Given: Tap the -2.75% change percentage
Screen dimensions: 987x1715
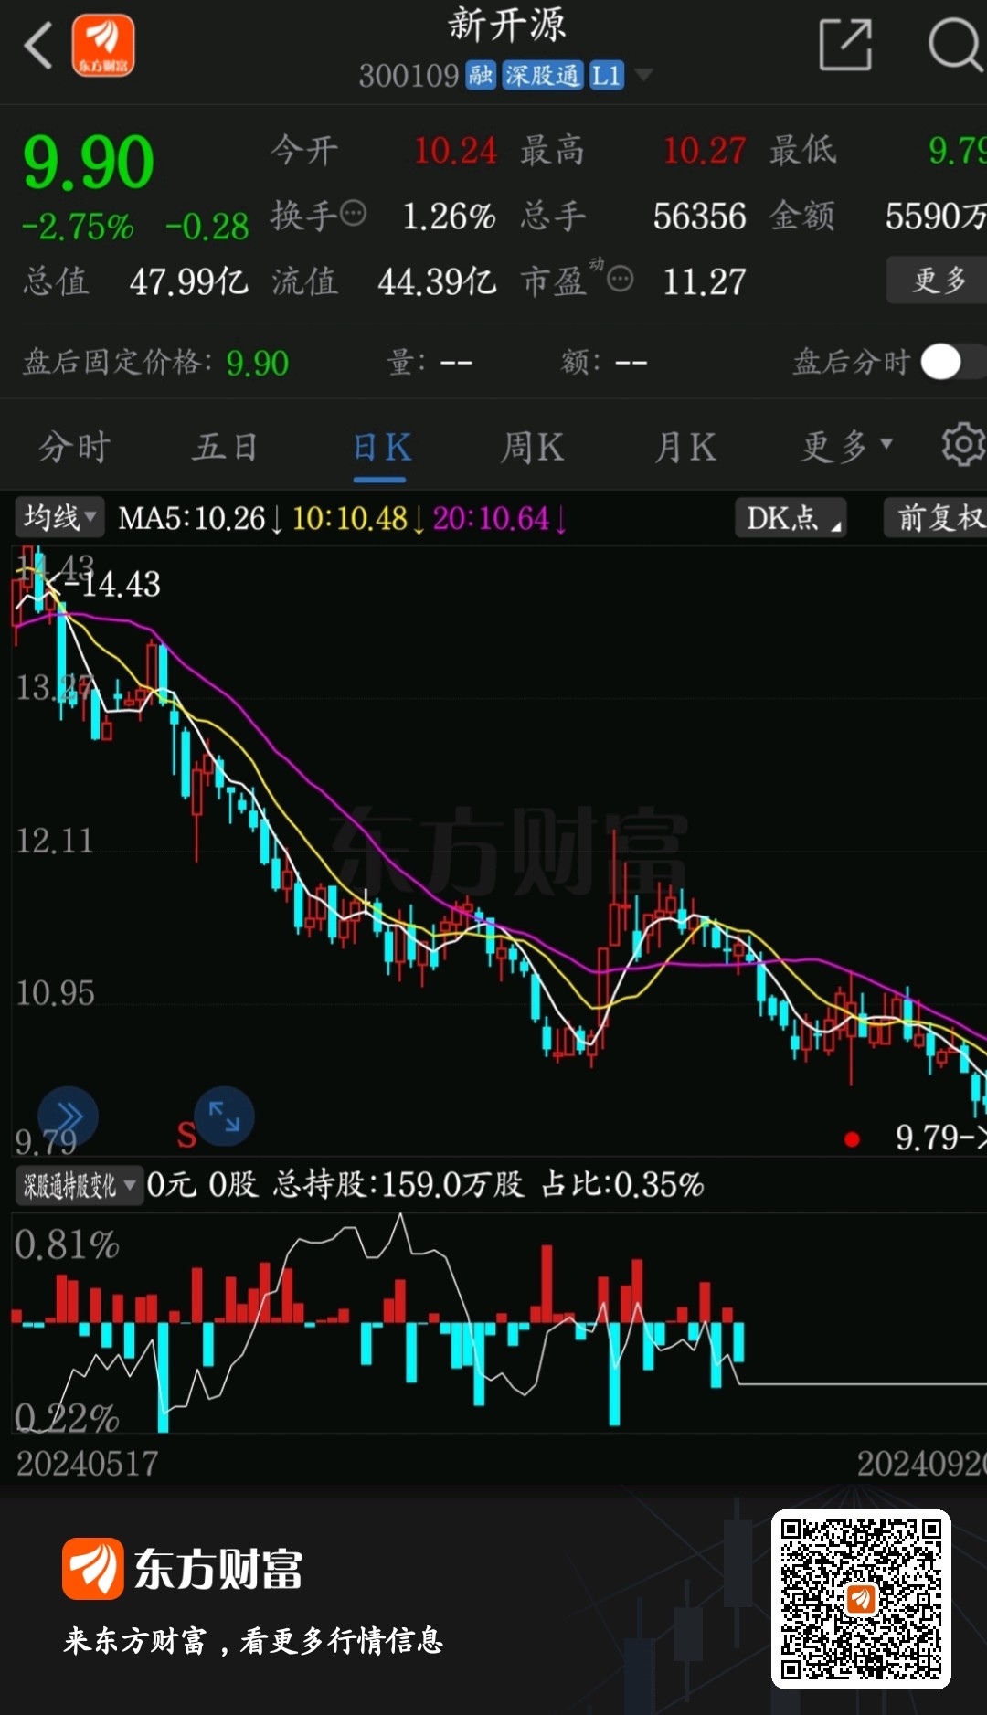Looking at the screenshot, I should pyautogui.click(x=79, y=226).
